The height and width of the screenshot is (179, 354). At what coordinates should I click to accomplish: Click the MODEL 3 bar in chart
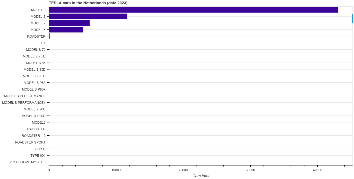(x=194, y=10)
